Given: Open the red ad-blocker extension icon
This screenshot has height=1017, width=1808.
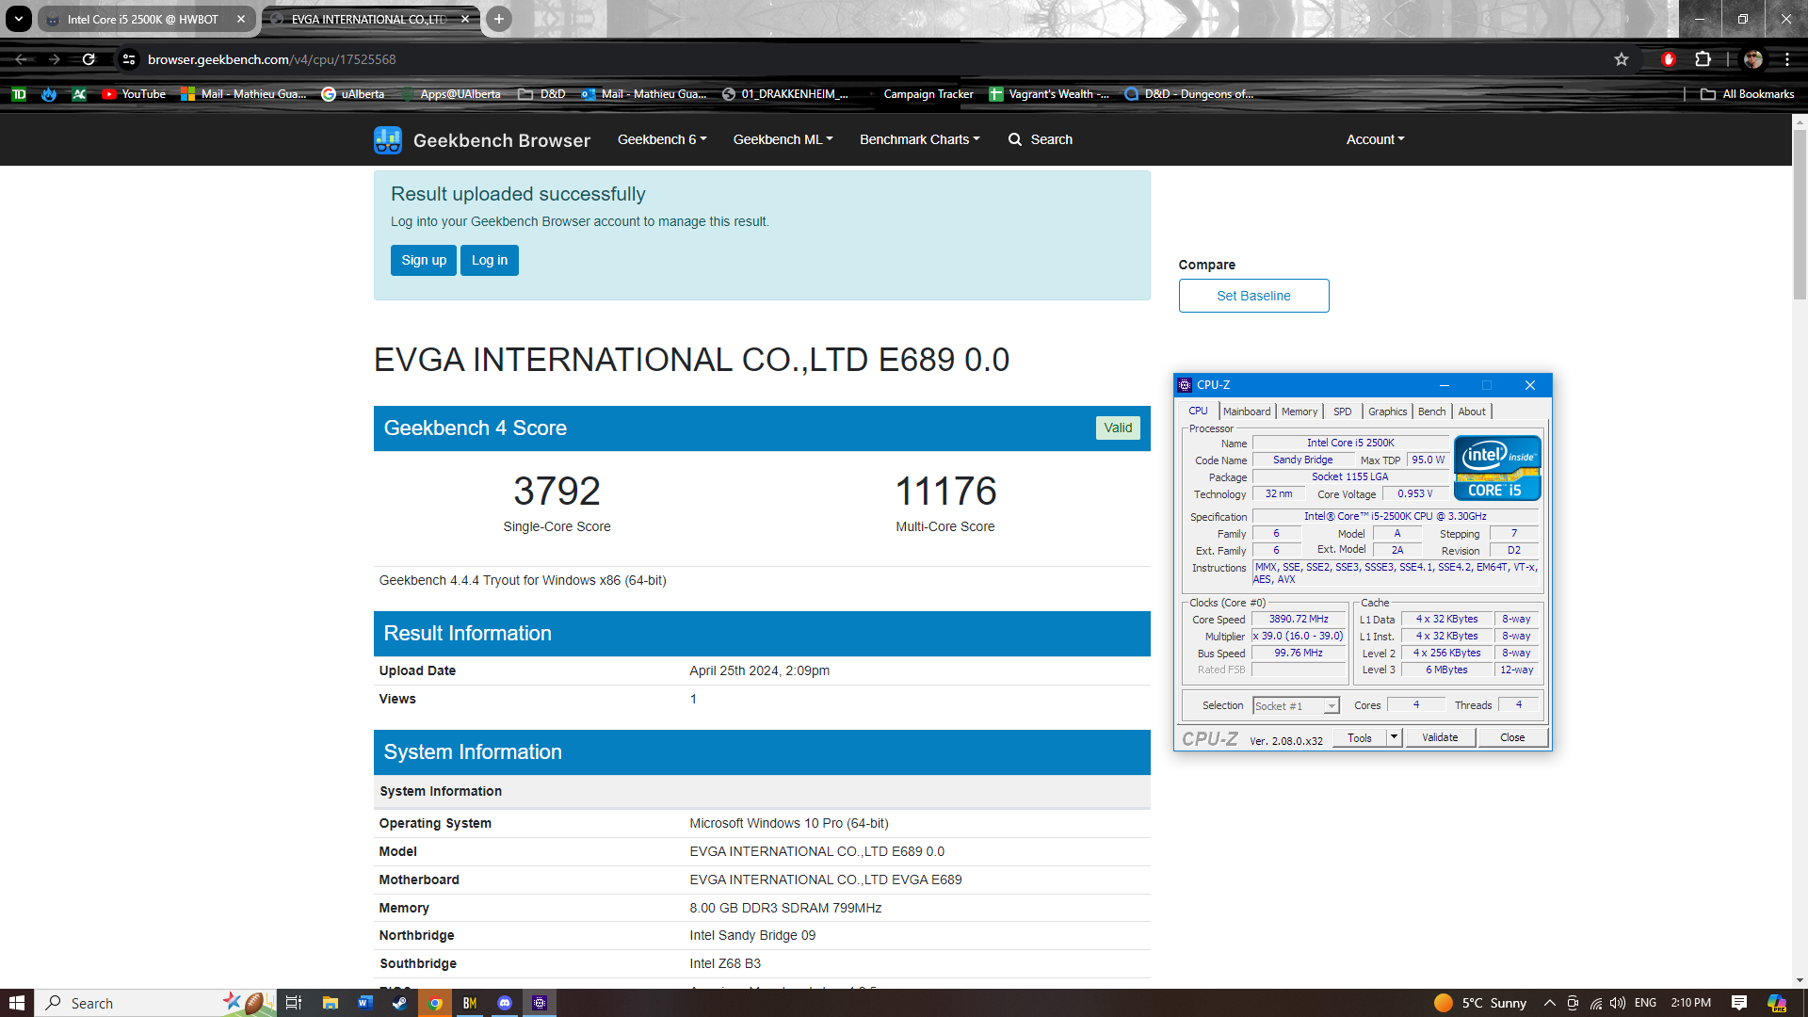Looking at the screenshot, I should point(1669,59).
